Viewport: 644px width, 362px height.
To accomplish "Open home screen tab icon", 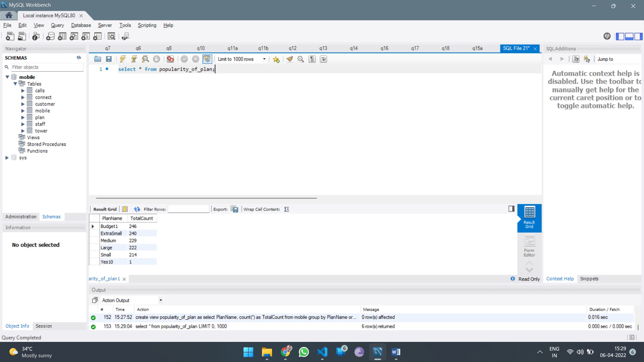I will 9,15.
